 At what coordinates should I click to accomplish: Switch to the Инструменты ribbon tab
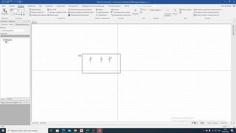click(x=73, y=6)
